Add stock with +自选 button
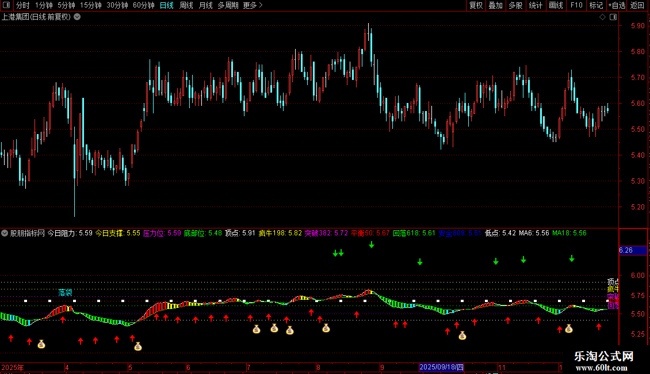The image size is (650, 374). pyautogui.click(x=617, y=5)
